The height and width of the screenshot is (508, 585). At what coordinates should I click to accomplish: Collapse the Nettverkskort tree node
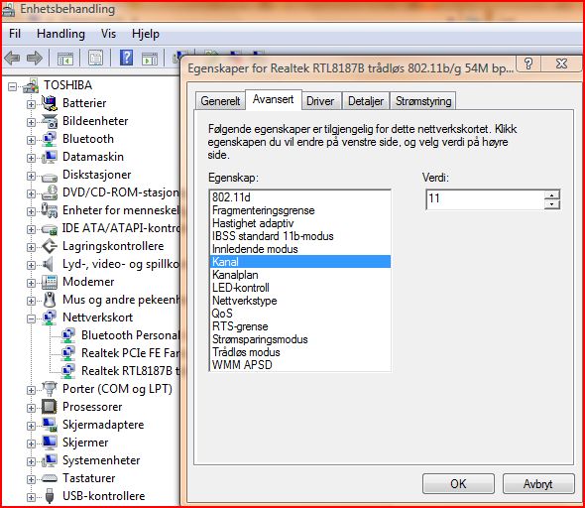pos(32,318)
